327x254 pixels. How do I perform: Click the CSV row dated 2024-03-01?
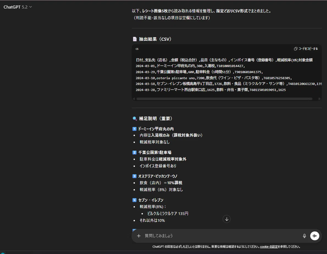click(x=190, y=66)
